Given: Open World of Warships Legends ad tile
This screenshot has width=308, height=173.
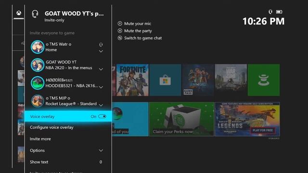Looking at the screenshot, I should tap(247, 119).
